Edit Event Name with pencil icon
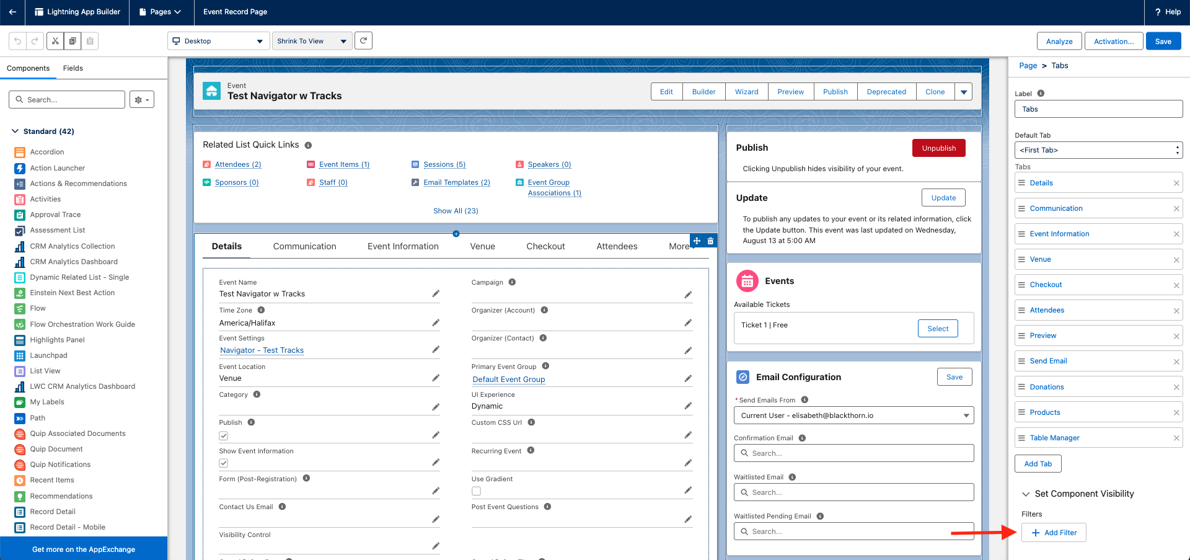1190x560 pixels. click(x=436, y=294)
